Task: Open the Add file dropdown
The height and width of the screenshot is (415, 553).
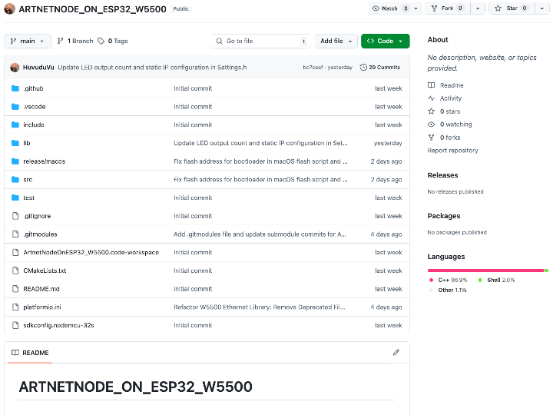Action: point(336,41)
